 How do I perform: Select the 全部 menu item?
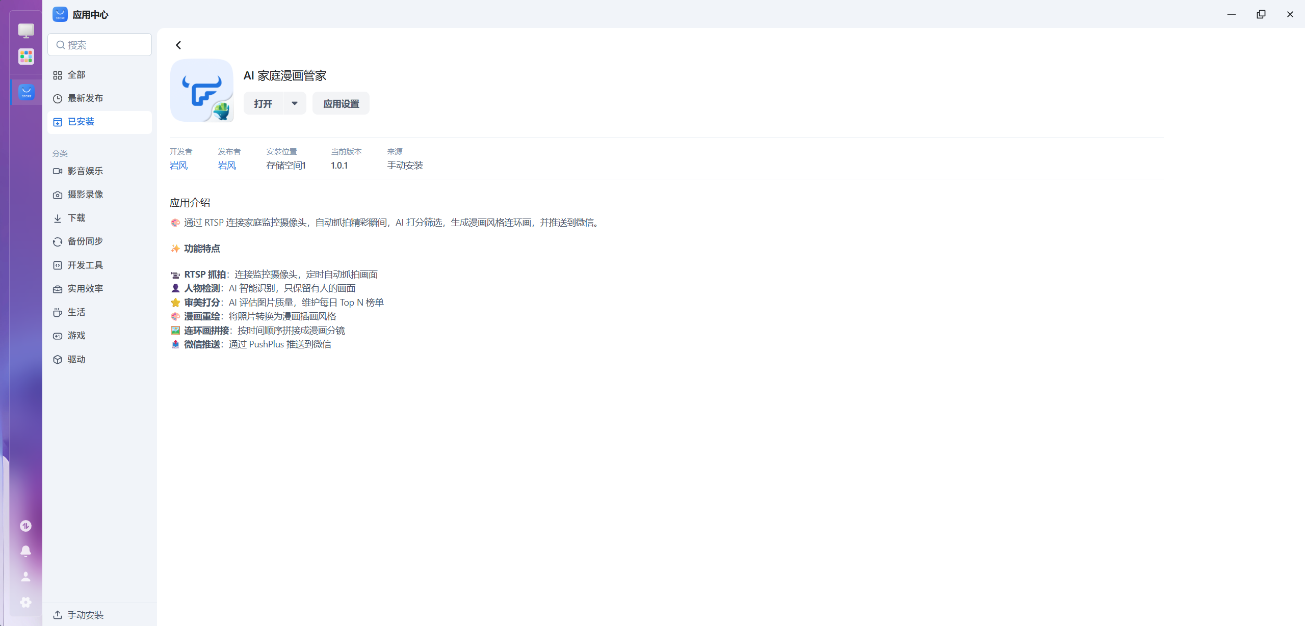click(x=76, y=75)
